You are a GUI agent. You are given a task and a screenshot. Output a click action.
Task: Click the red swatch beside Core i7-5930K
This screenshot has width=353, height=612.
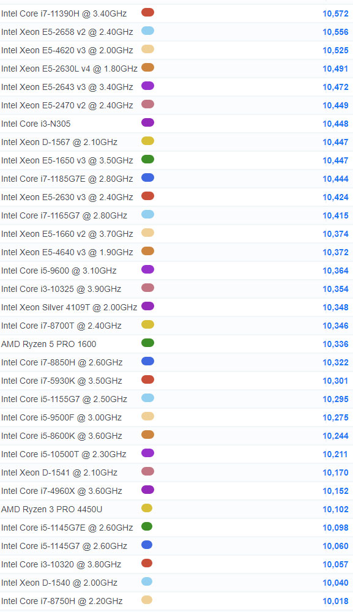[147, 379]
